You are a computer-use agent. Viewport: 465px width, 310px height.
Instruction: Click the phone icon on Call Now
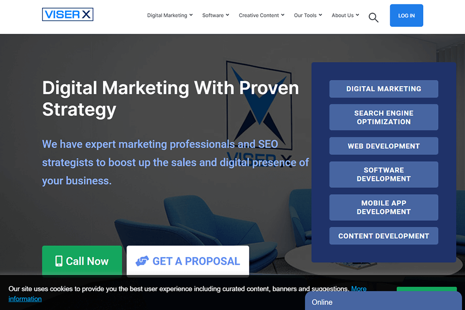pos(59,261)
